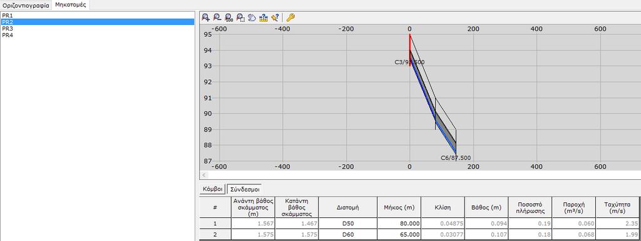Choose the hand pan tool
Viewport: 641px width, 241px height.
pyautogui.click(x=252, y=17)
